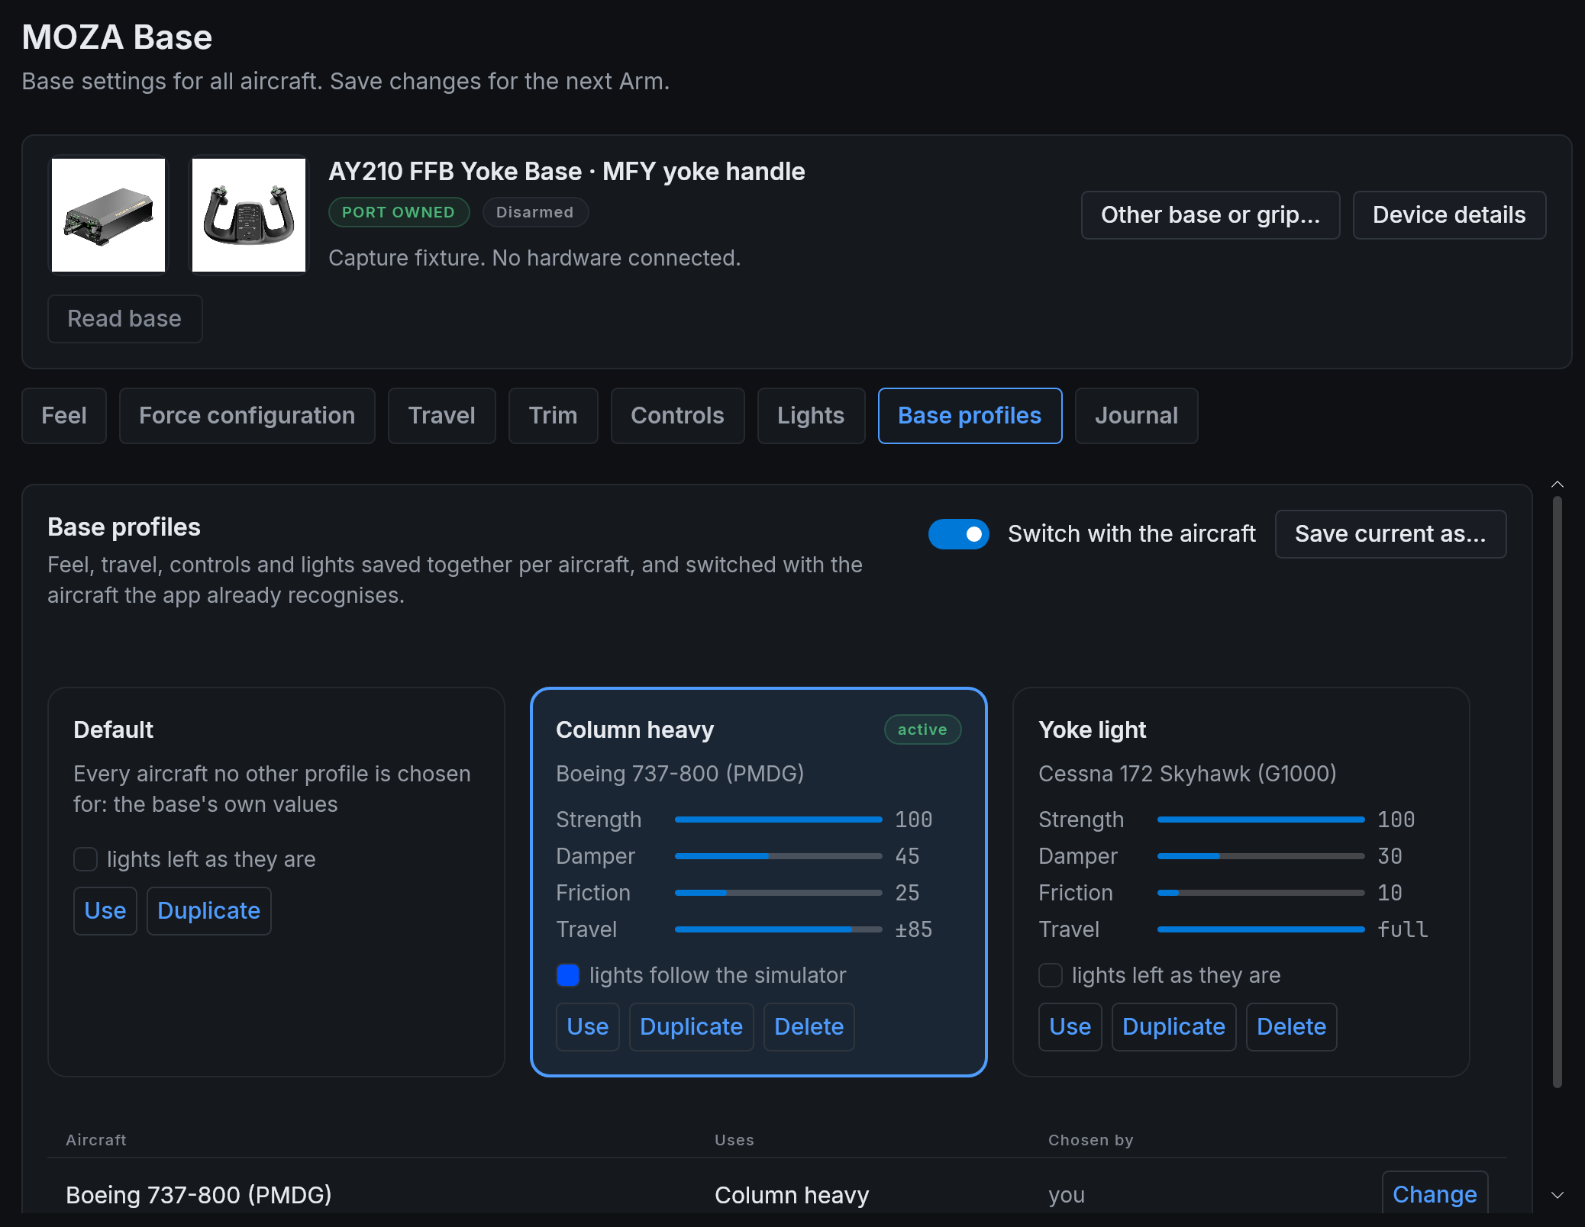The width and height of the screenshot is (1585, 1227).
Task: Open the Travel tab
Action: click(442, 416)
